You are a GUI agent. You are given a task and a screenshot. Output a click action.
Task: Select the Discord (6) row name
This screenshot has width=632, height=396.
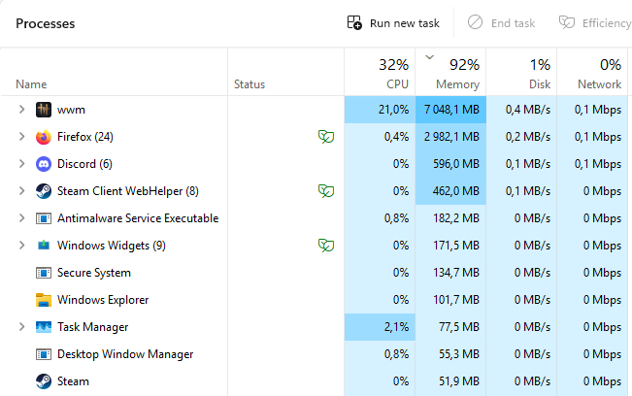[84, 164]
